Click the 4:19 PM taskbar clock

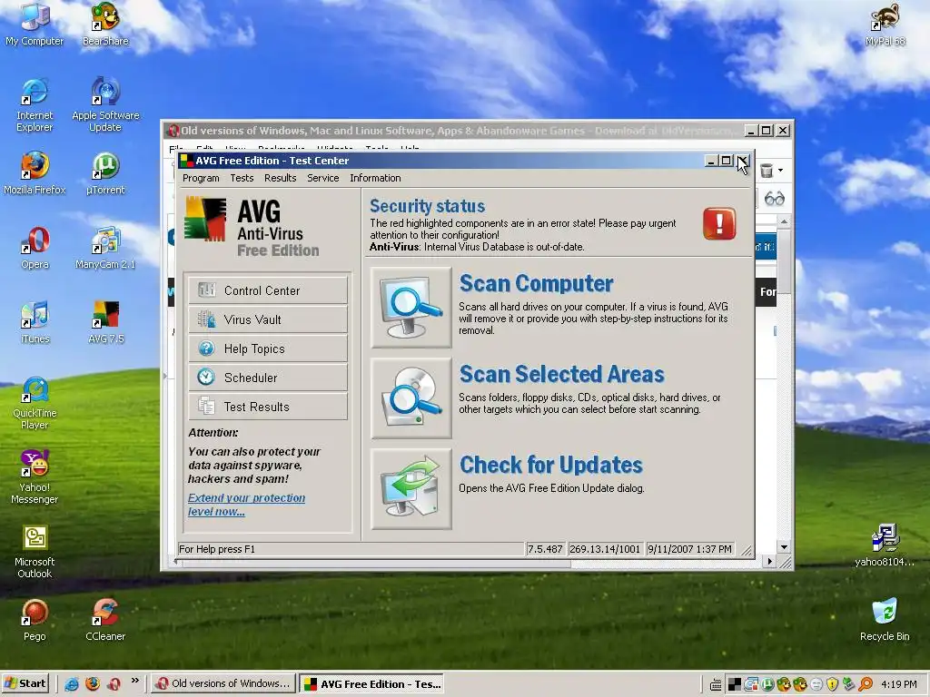[898, 684]
